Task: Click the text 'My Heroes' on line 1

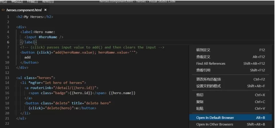Action: [x=34, y=17]
